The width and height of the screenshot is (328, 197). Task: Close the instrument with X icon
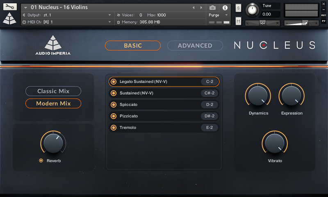point(323,4)
